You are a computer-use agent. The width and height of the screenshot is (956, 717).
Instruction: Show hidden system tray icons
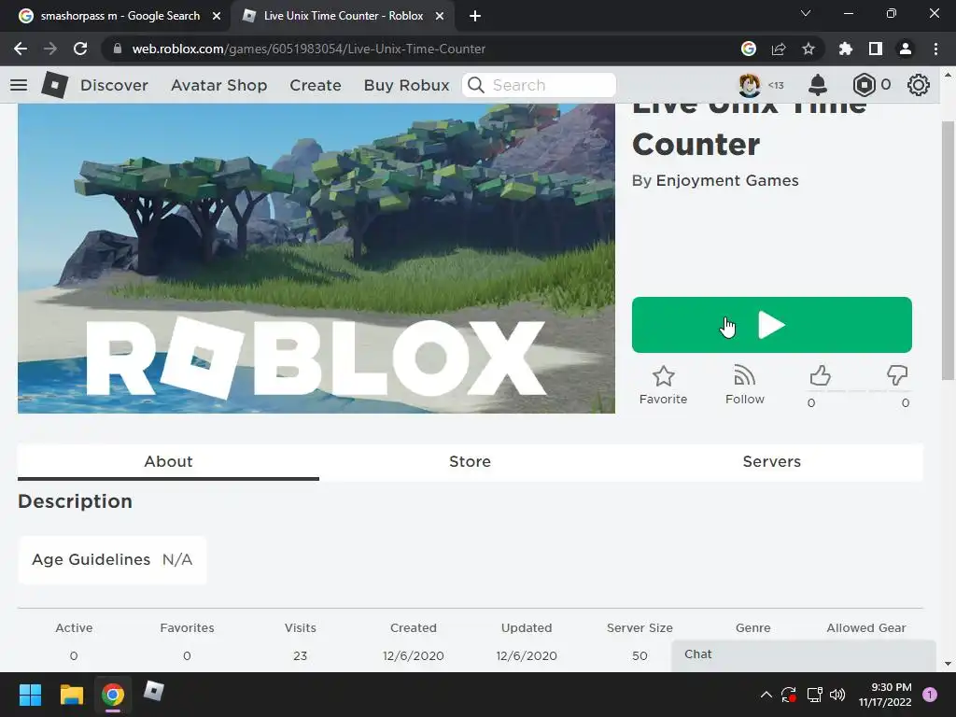click(766, 695)
